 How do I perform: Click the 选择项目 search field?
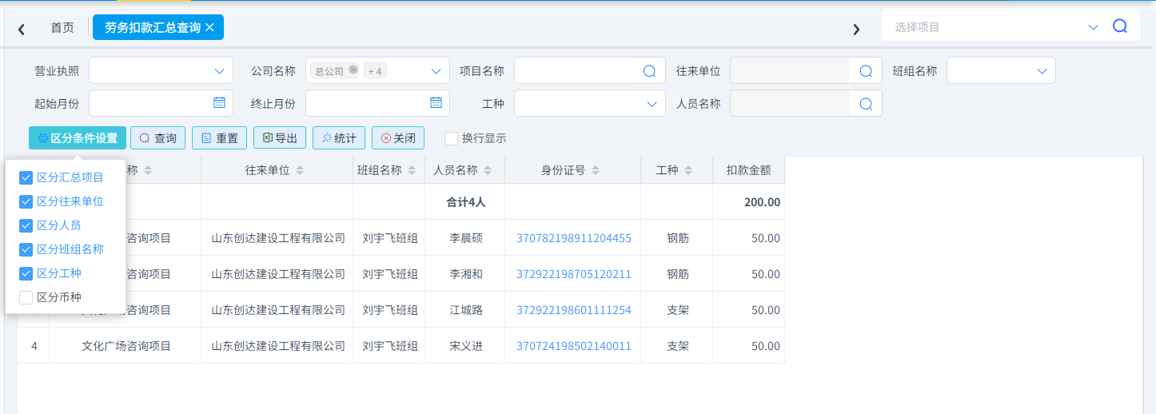987,26
